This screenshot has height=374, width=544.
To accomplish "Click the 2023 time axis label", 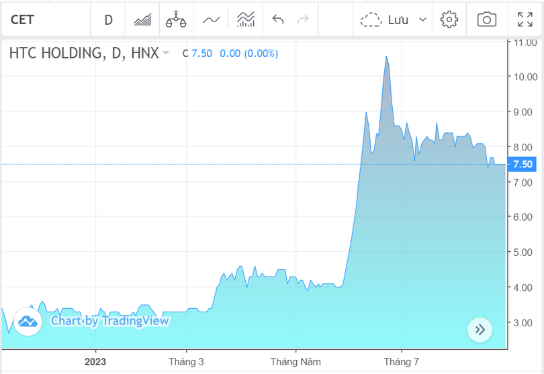I will coord(95,362).
